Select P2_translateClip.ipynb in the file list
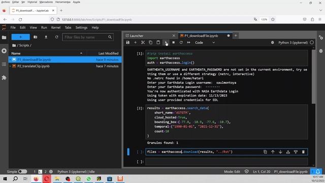The height and width of the screenshot is (183, 325). (65, 66)
